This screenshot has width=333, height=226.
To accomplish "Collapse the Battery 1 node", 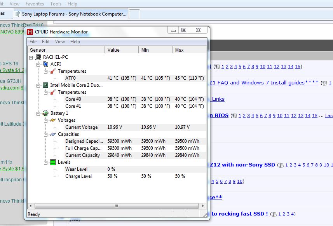I will 38,114.
